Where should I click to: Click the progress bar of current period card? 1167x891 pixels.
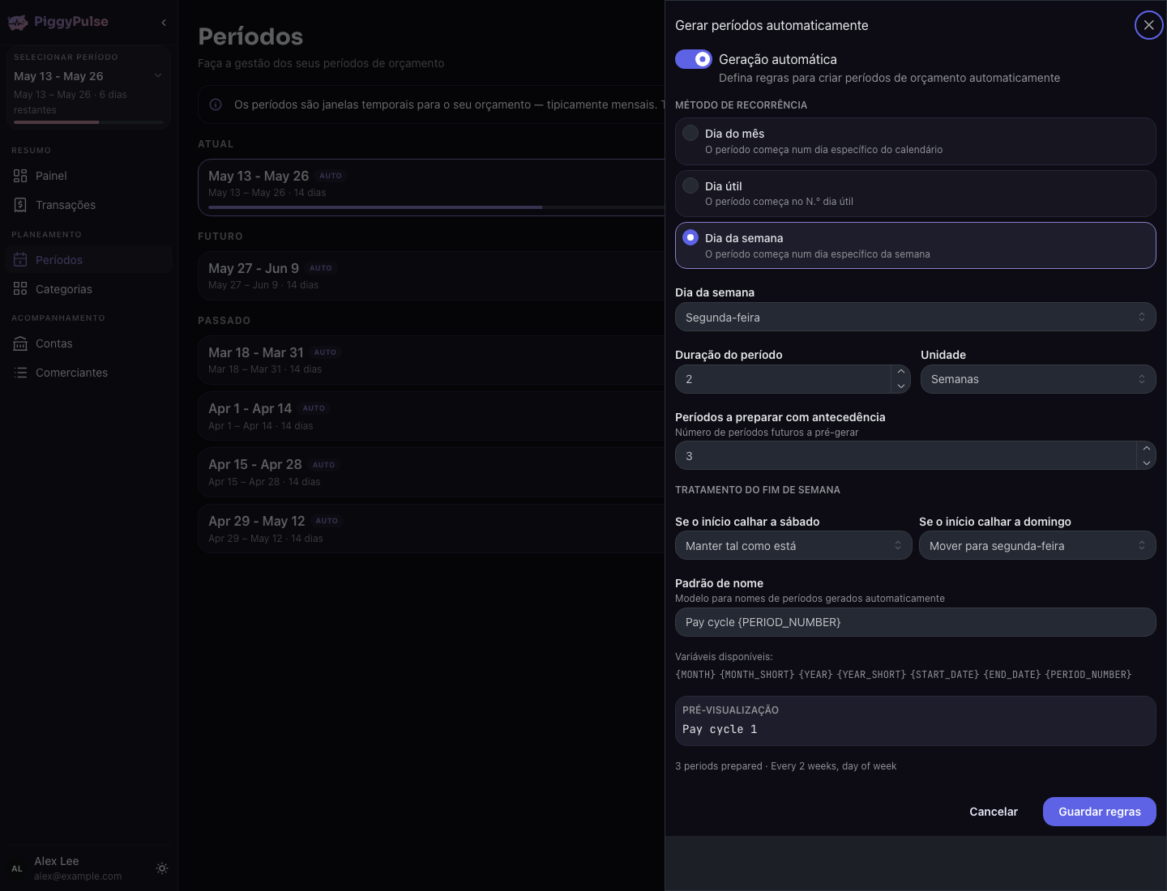(436, 207)
